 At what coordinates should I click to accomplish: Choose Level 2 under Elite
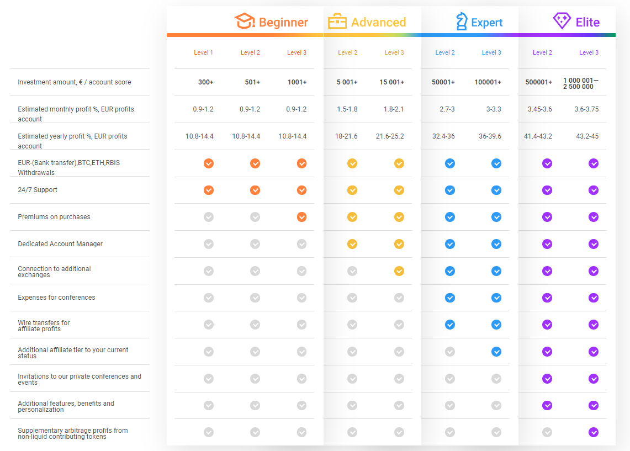(x=542, y=52)
